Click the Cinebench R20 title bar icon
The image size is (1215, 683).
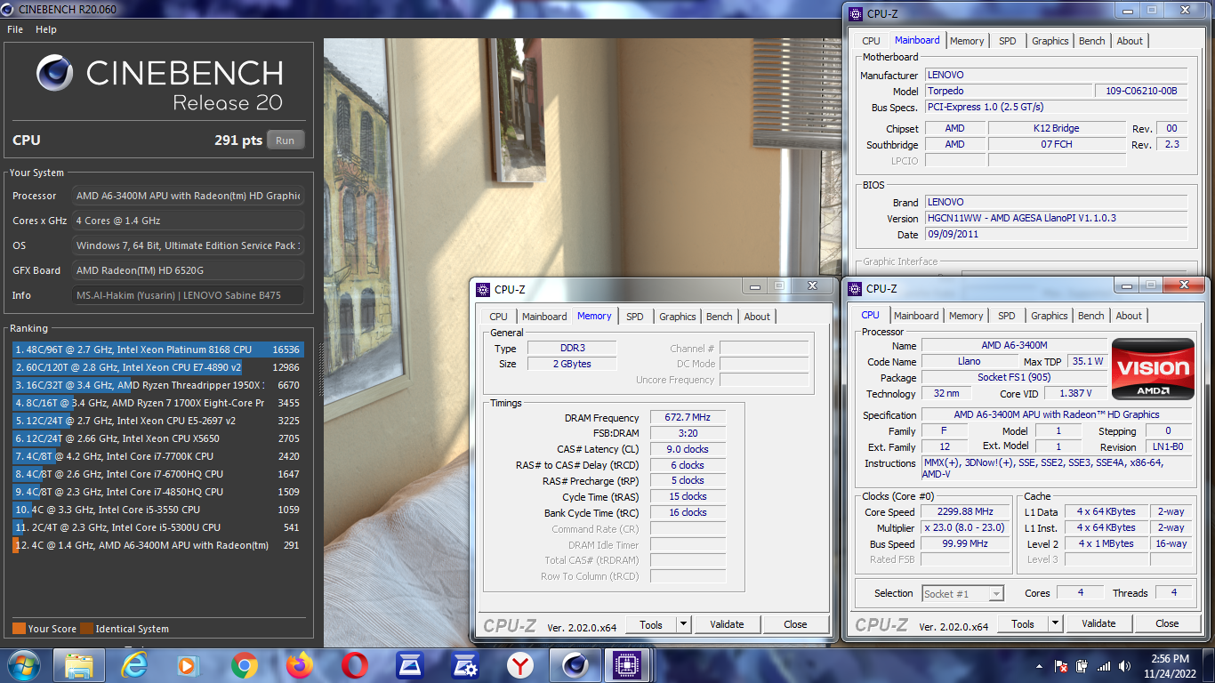[8, 9]
